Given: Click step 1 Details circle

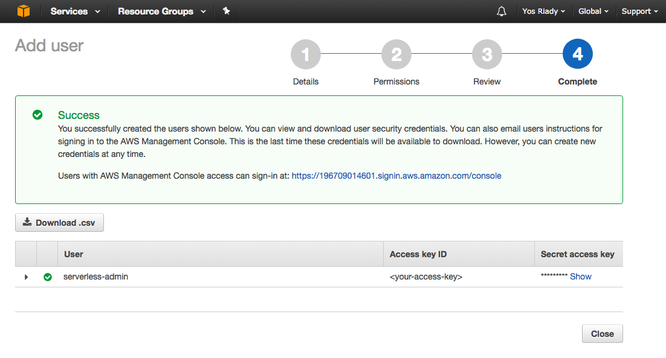Looking at the screenshot, I should (305, 55).
